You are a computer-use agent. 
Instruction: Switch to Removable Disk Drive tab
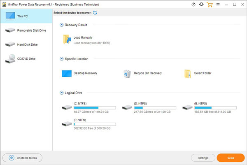click(x=26, y=30)
